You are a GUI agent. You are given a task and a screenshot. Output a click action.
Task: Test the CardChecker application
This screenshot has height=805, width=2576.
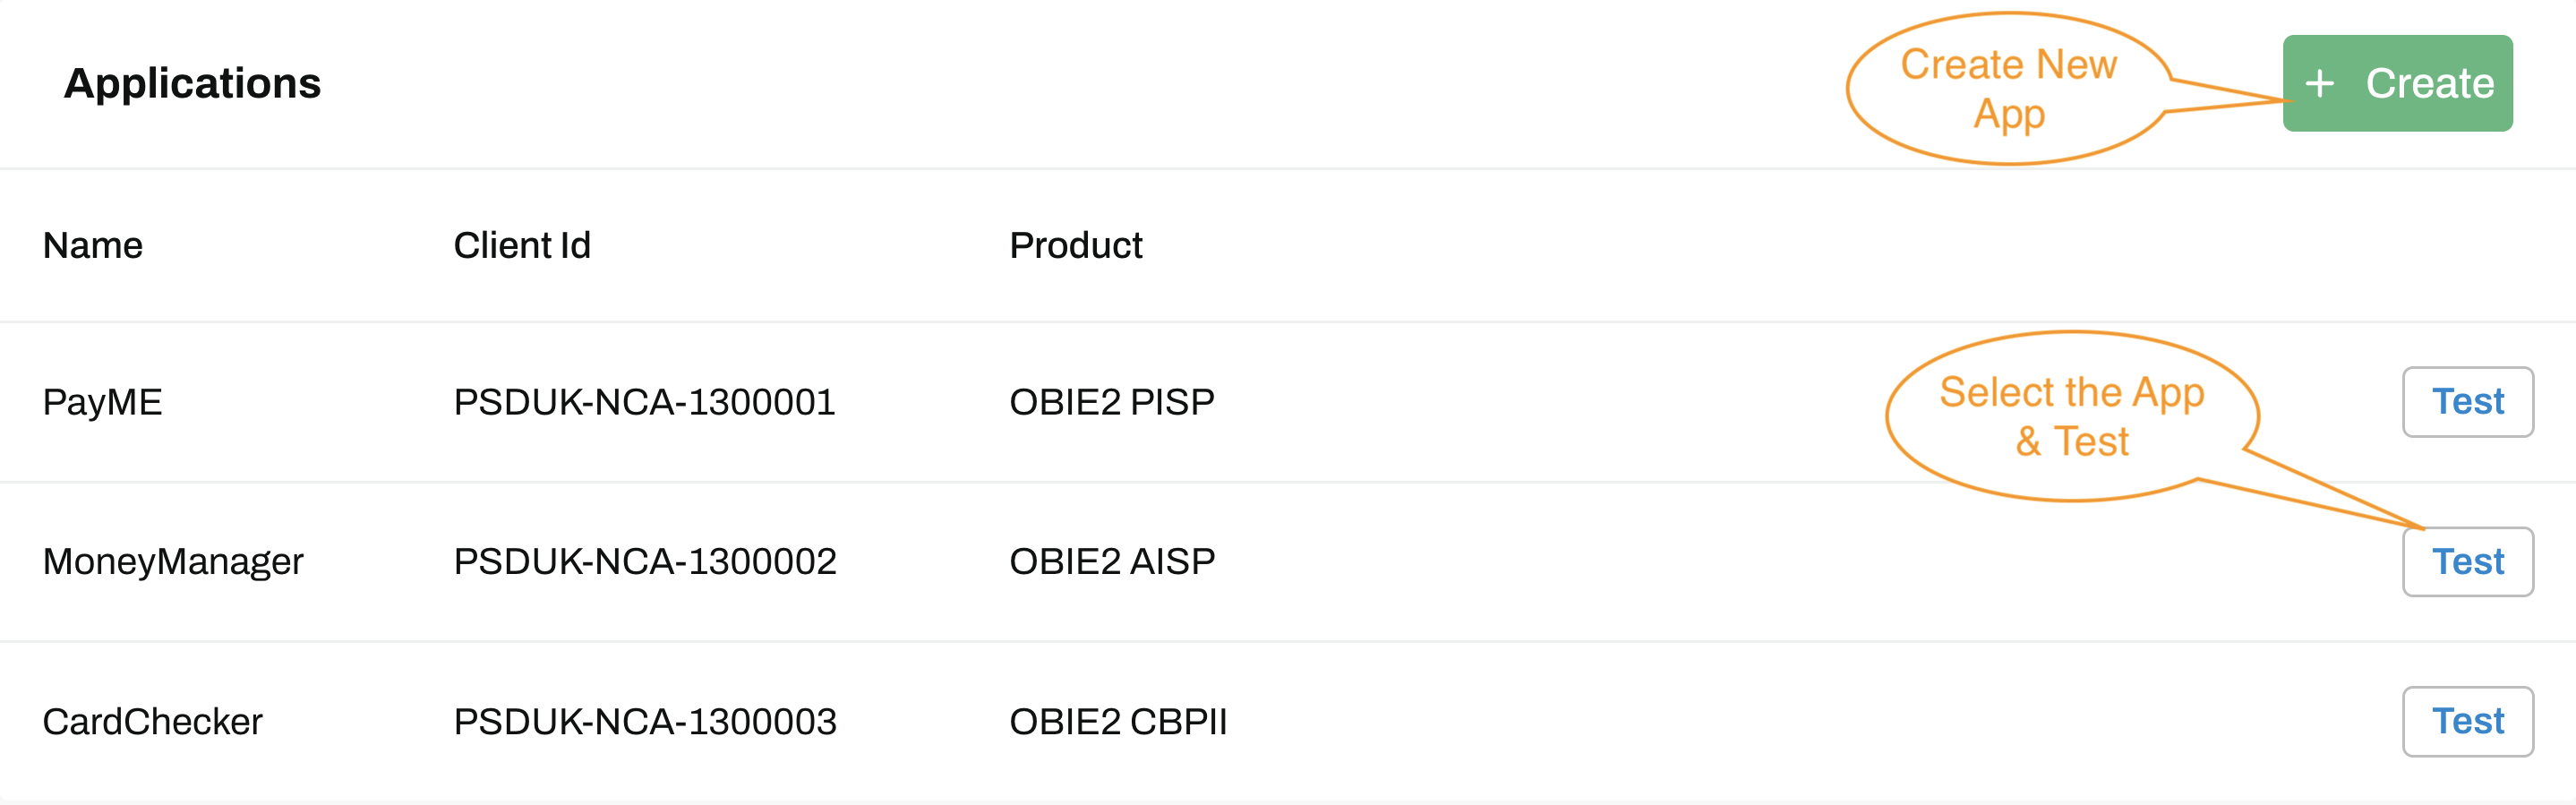tap(2467, 721)
